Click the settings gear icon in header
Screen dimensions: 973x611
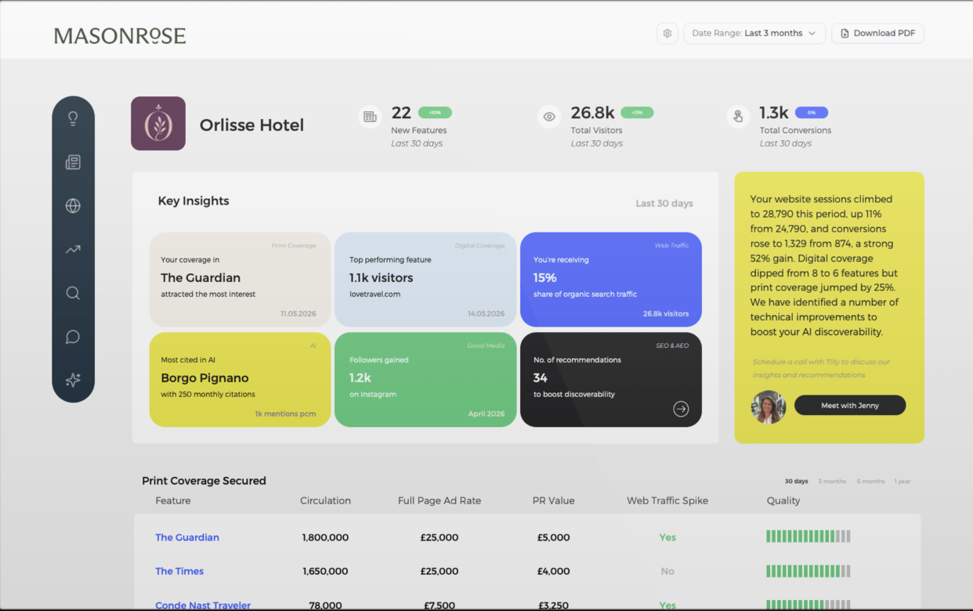667,33
